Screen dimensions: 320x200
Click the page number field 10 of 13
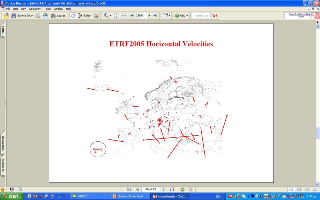[x=150, y=189]
